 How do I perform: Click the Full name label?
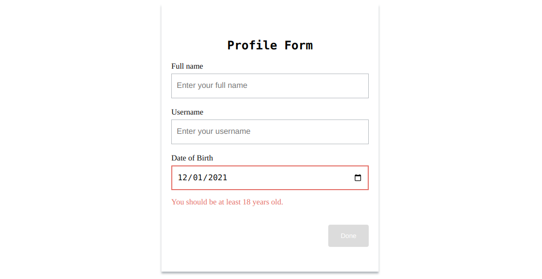(x=187, y=66)
